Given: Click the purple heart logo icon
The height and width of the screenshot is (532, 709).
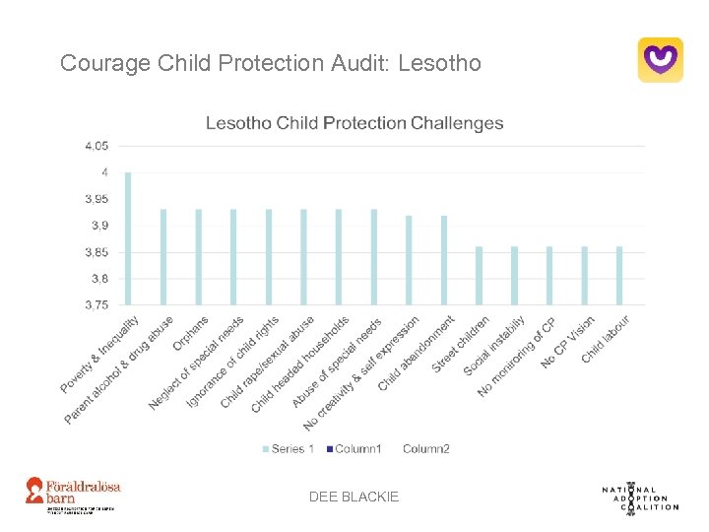Looking at the screenshot, I should [660, 59].
